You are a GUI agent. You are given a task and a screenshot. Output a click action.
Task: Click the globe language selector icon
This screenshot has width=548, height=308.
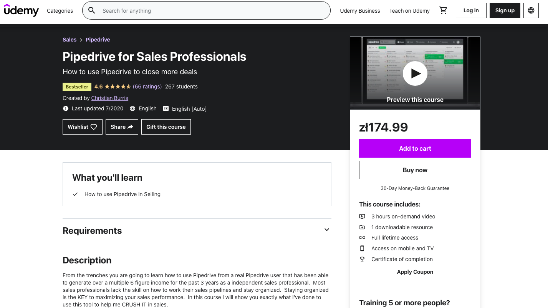pos(531,11)
